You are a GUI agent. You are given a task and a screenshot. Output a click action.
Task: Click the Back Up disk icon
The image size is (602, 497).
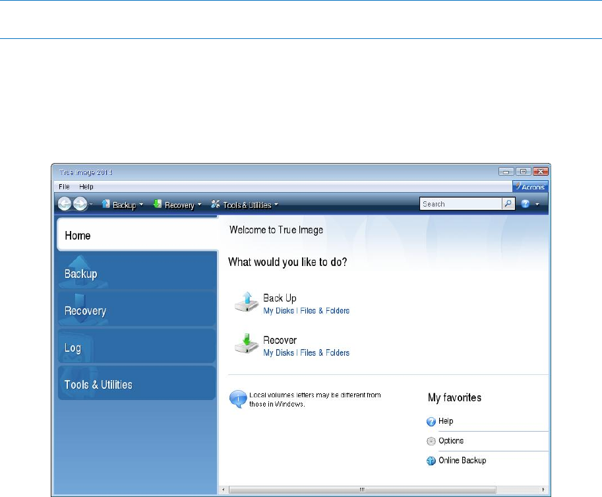coord(247,302)
